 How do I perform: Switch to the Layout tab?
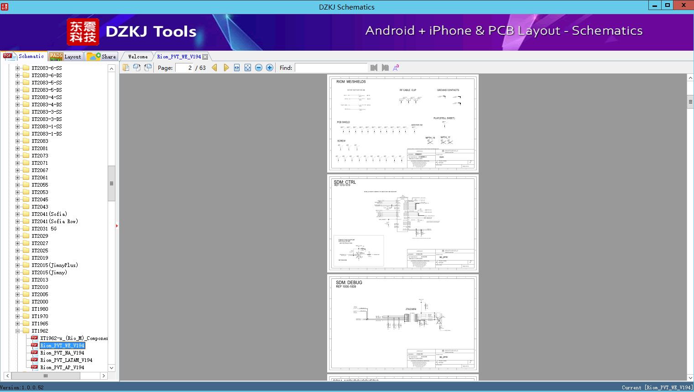65,57
